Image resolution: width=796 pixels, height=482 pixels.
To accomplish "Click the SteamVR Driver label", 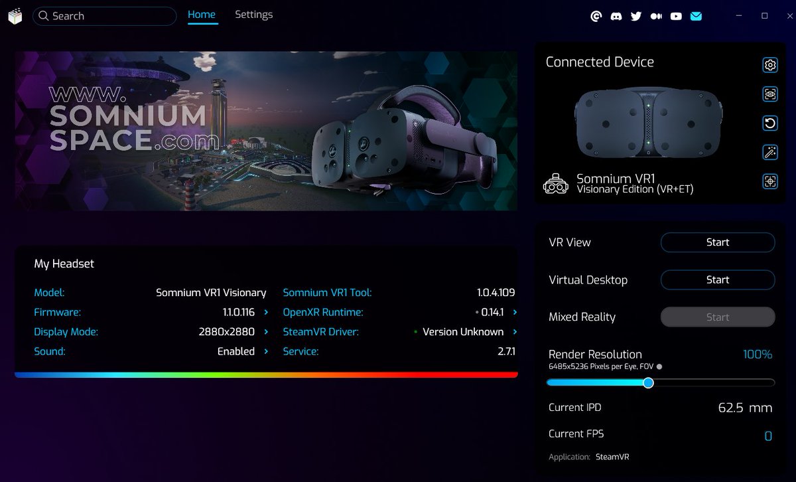I will pos(321,331).
